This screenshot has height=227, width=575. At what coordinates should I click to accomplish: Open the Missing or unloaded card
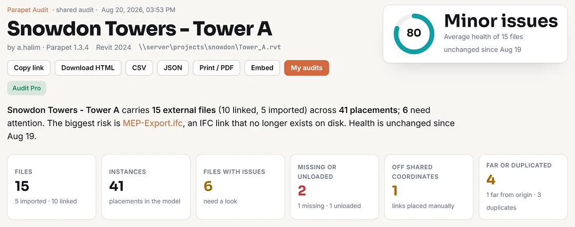pos(334,186)
